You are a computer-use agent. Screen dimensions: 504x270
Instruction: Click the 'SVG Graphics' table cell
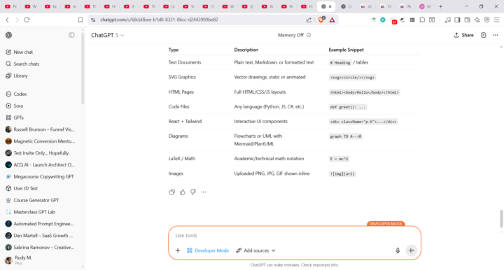tap(182, 77)
